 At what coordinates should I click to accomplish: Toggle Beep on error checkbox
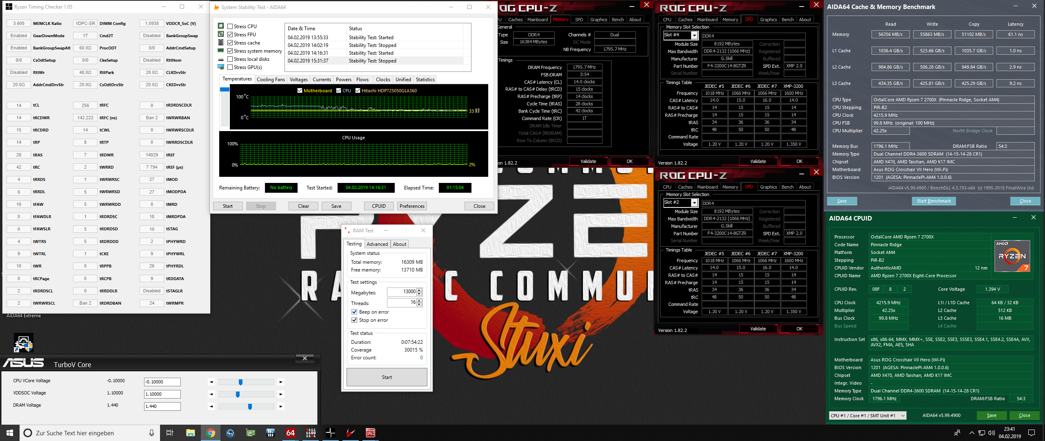point(354,312)
